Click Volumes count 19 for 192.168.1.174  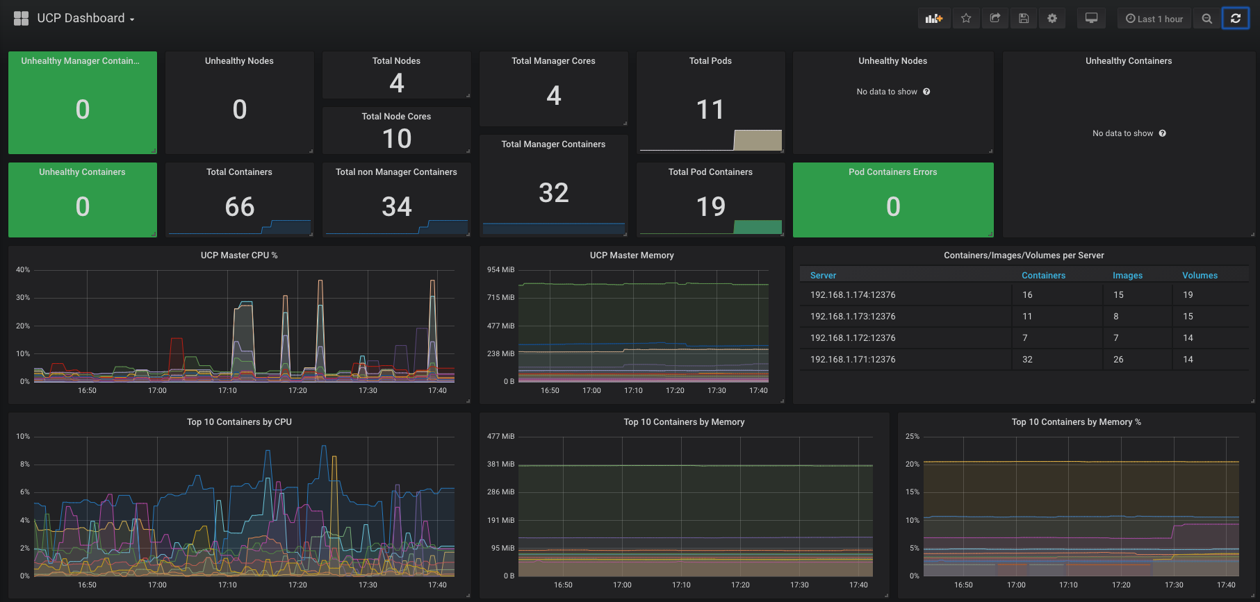[x=1188, y=295]
